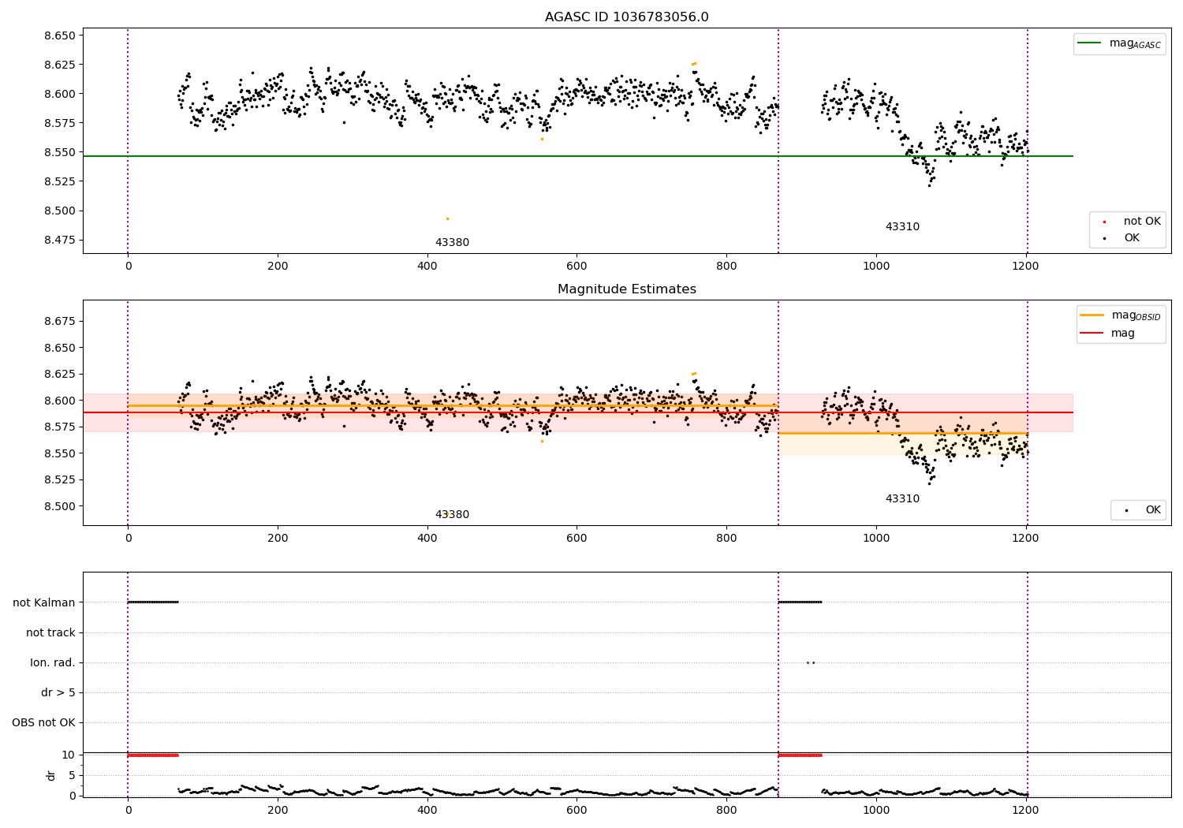This screenshot has height=828, width=1183.
Task: Click y-tick '8.500' in Magnitude Estimates plot
Action: tap(59, 506)
